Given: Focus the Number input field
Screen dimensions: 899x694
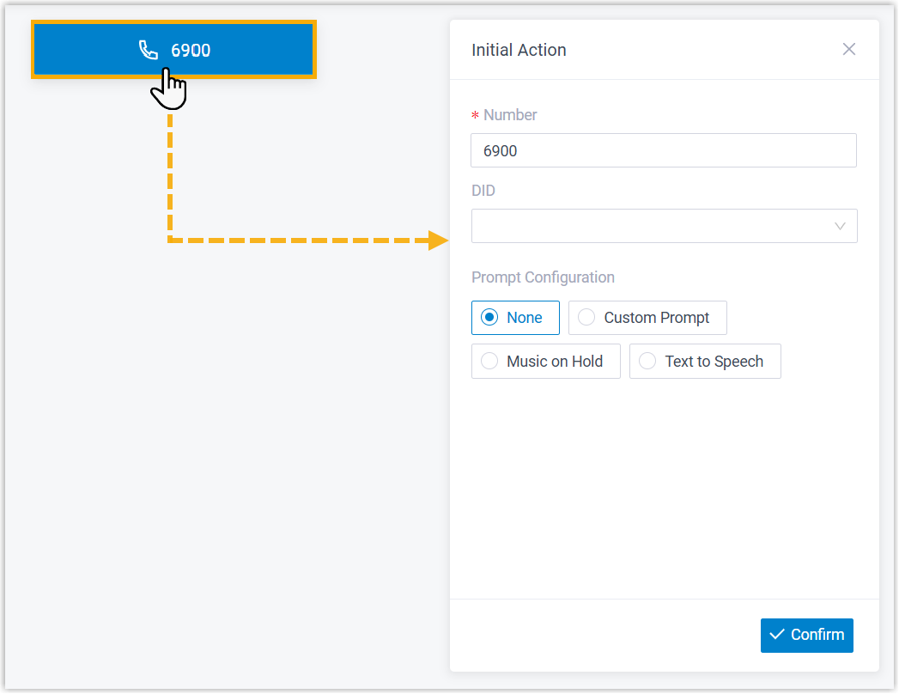Looking at the screenshot, I should point(663,150).
